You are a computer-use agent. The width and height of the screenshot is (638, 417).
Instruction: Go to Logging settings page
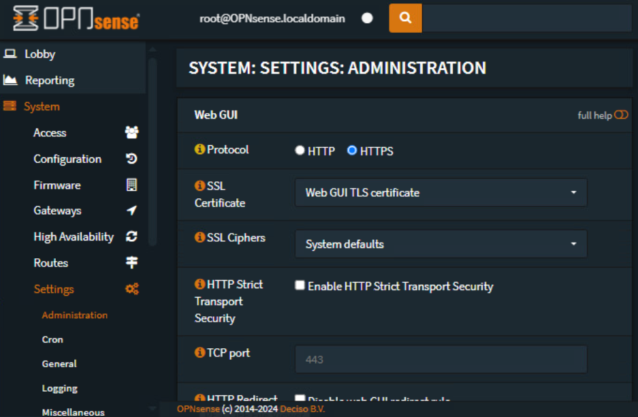point(59,388)
